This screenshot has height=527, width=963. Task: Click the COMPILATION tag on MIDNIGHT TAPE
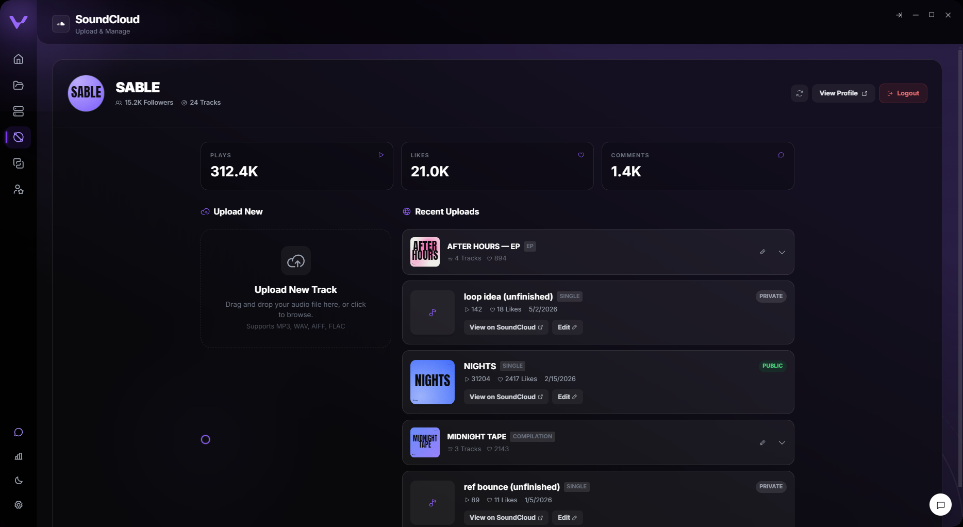(533, 436)
